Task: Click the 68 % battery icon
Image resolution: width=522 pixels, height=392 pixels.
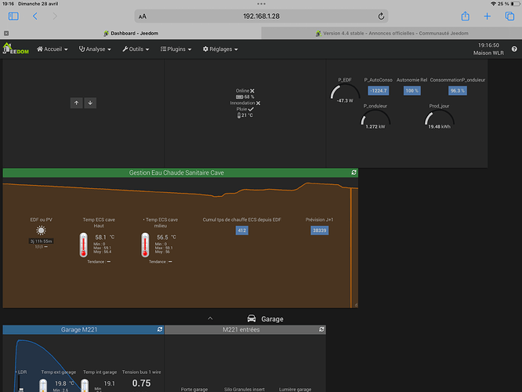Action: [239, 97]
